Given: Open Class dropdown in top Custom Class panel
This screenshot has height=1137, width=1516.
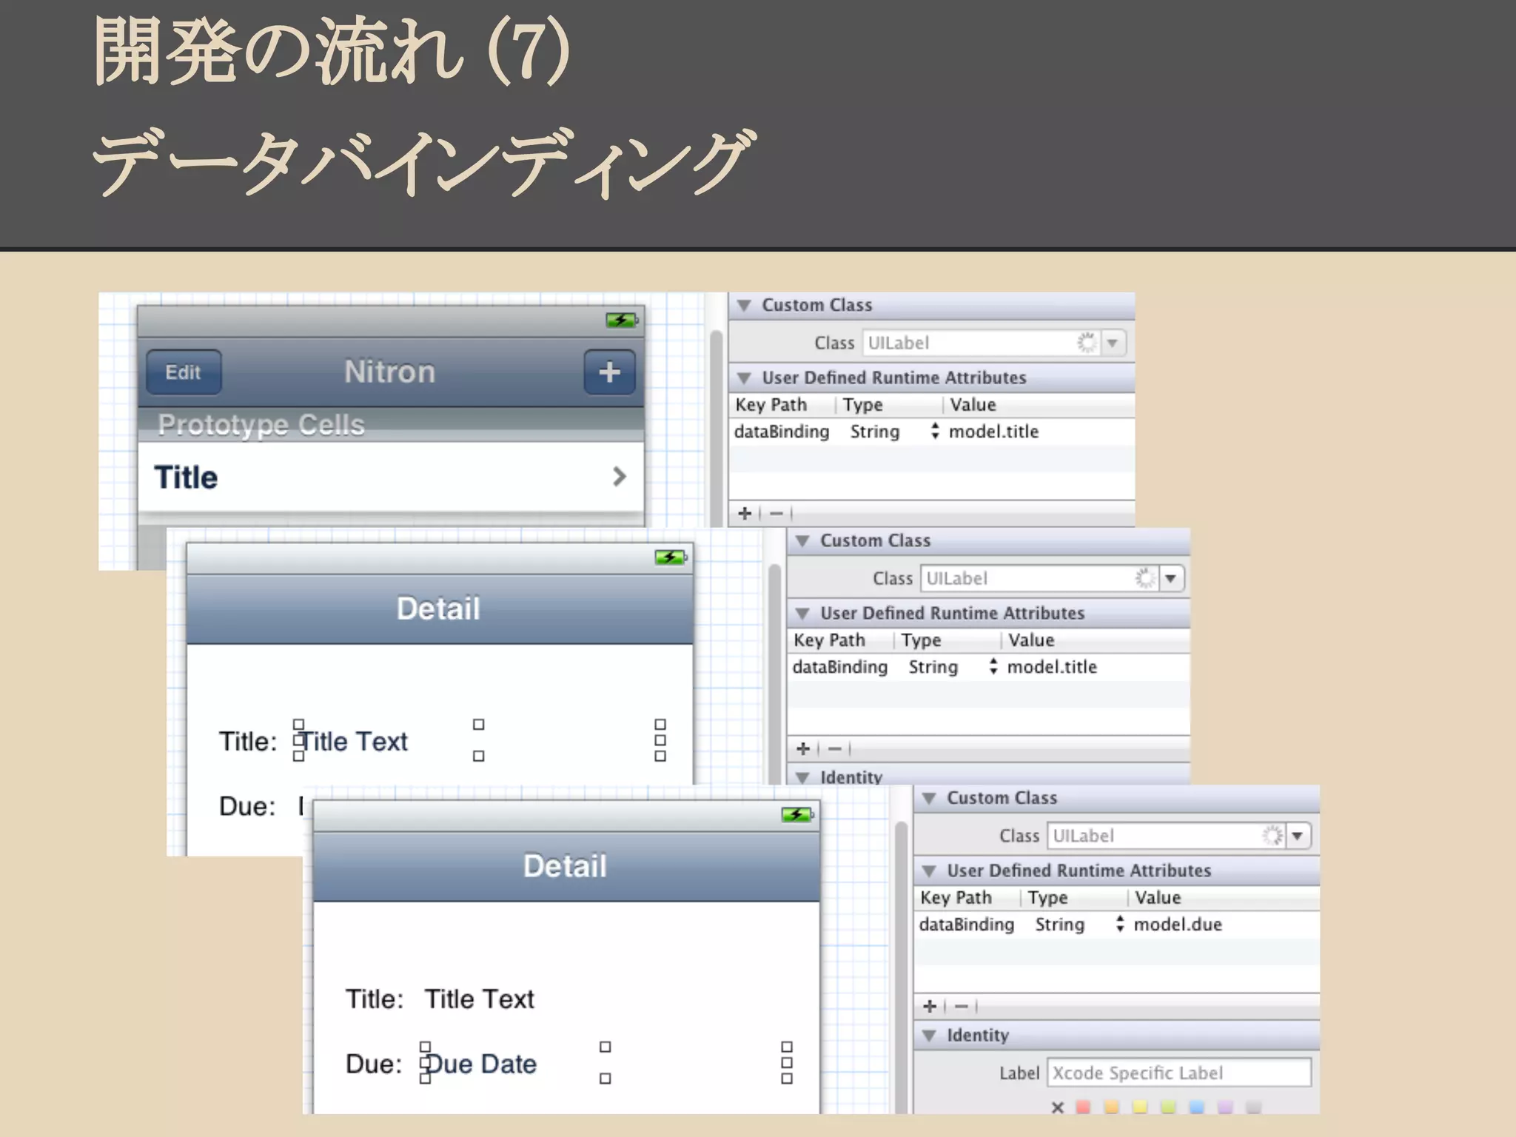Looking at the screenshot, I should coord(1112,343).
